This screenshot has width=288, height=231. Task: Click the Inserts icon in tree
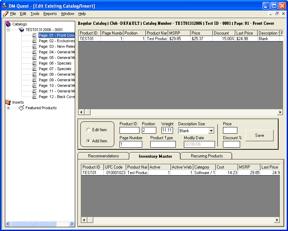[8, 102]
